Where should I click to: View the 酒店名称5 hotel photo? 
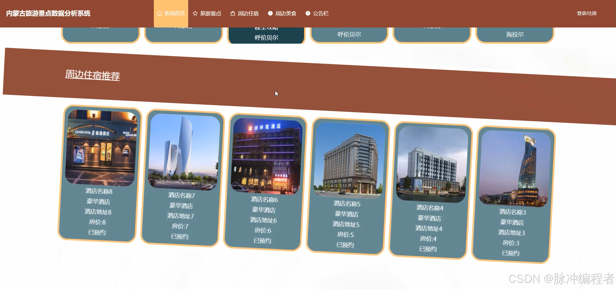(349, 160)
